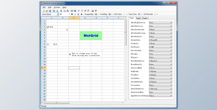Select column header C
The width and height of the screenshot is (217, 110).
click(74, 18)
